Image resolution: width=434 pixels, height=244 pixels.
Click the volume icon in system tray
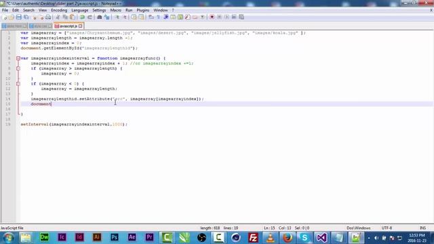[x=376, y=238]
